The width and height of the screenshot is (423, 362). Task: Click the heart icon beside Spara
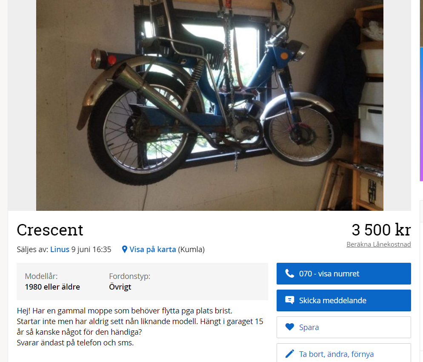pyautogui.click(x=289, y=327)
